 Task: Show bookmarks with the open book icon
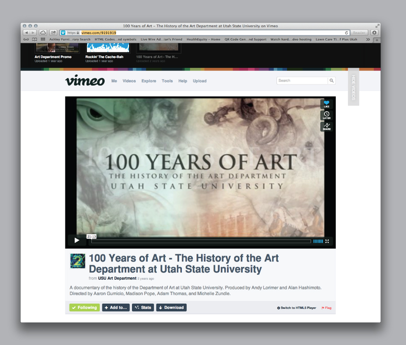(35, 40)
